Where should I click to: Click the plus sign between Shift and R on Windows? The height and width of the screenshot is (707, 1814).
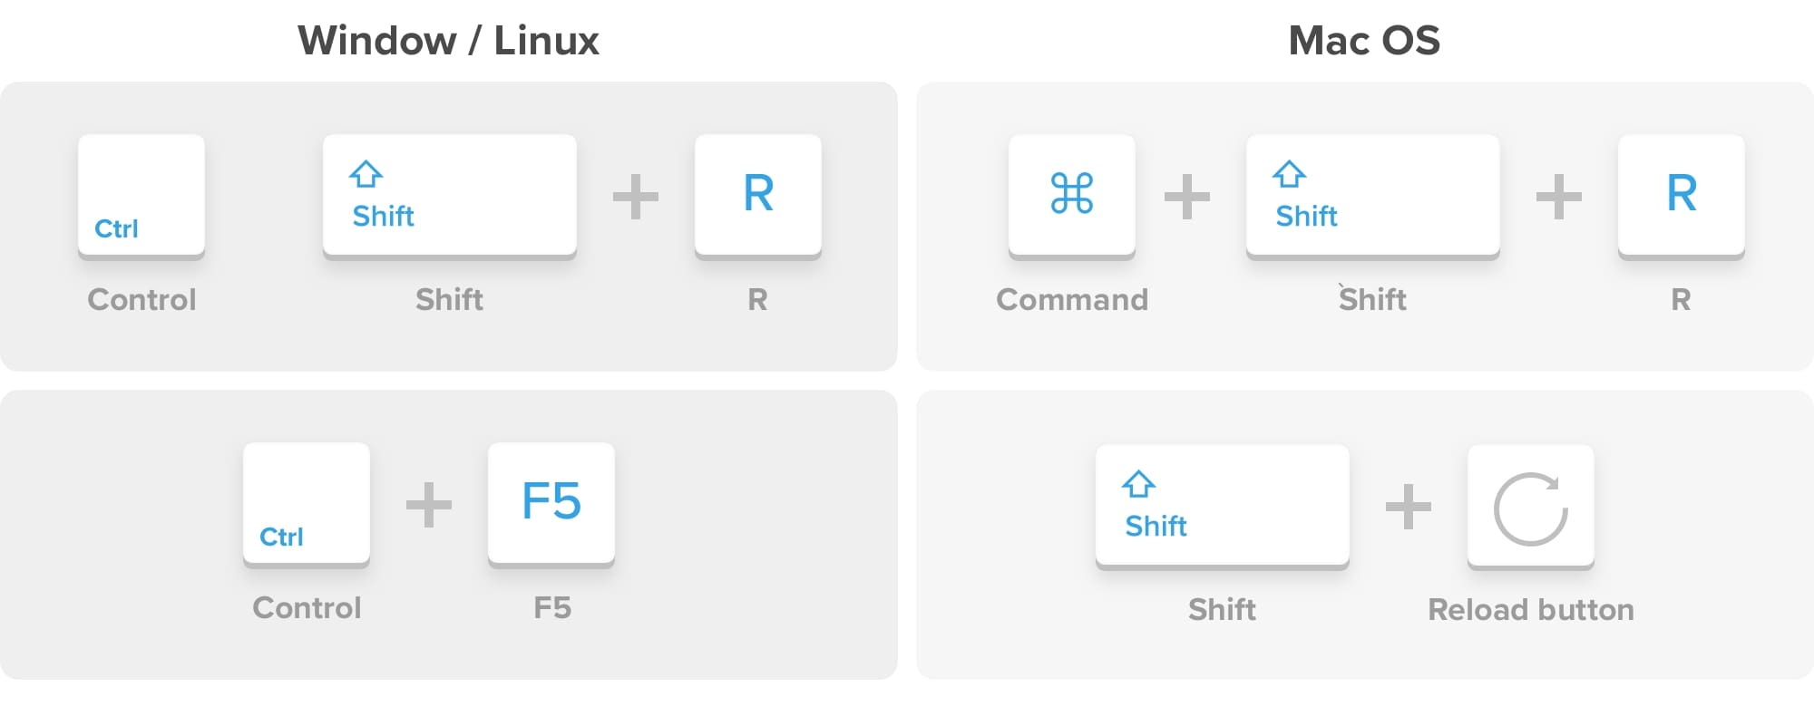(635, 197)
